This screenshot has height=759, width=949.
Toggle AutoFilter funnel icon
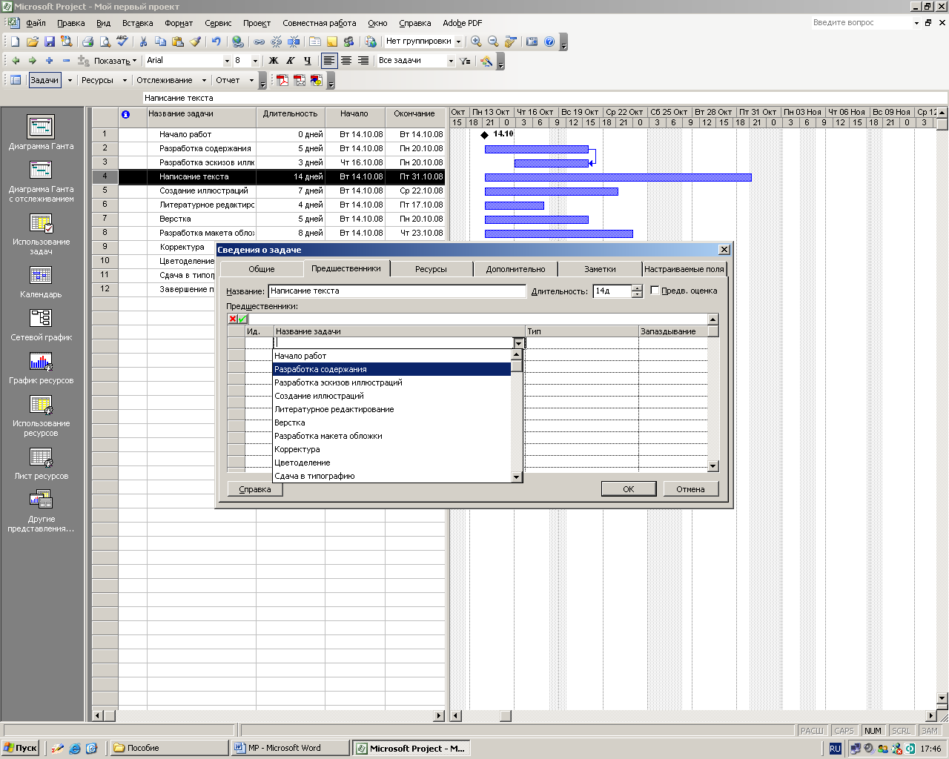point(465,61)
